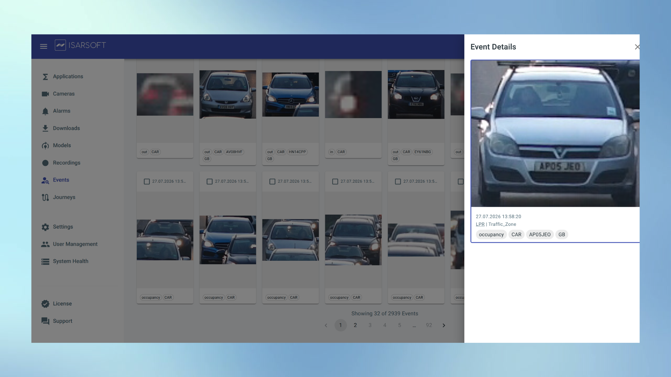Open User Management page
Screen dimensions: 671x377
click(75, 244)
